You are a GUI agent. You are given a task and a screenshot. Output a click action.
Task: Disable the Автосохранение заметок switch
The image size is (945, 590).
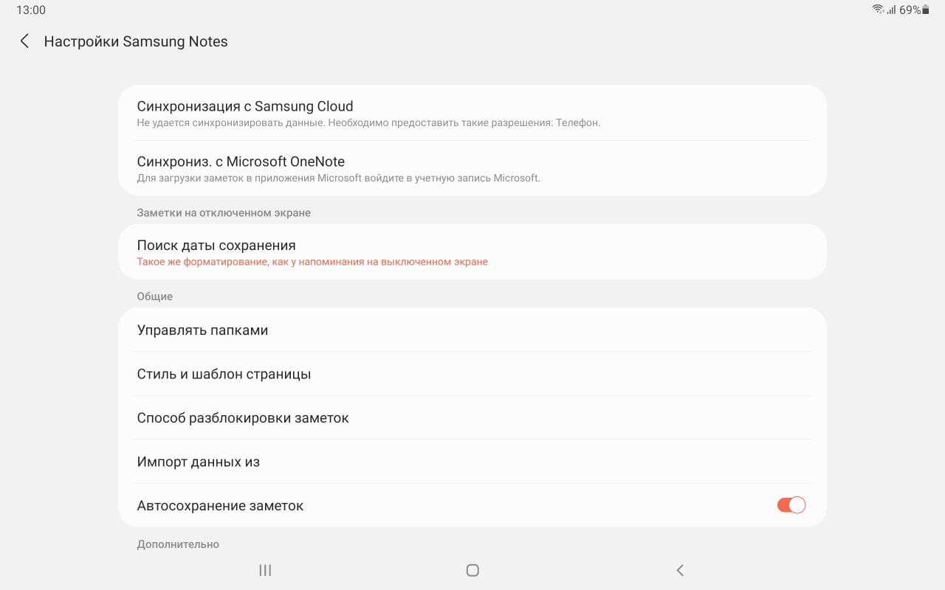(791, 505)
